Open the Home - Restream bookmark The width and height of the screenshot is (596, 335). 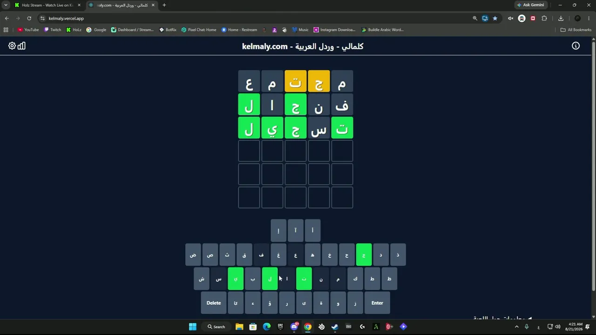(x=239, y=30)
